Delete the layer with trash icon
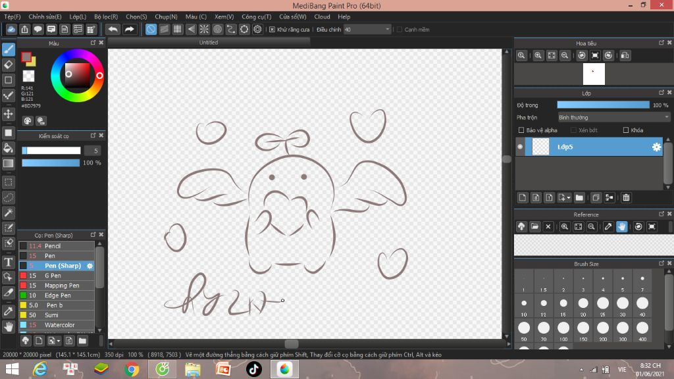This screenshot has height=379, width=674. [x=626, y=197]
